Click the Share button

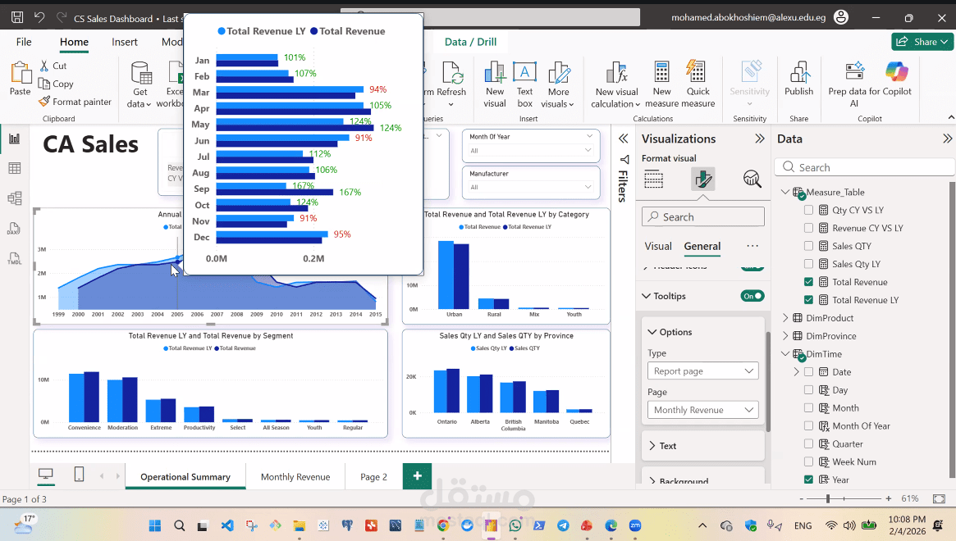click(x=922, y=42)
